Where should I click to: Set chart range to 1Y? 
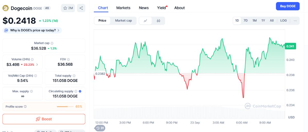263,21
